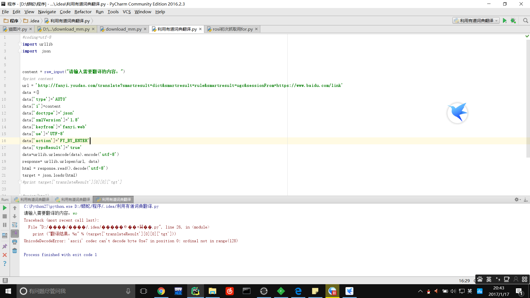
Task: Open Chrome from Windows taskbar
Action: (161, 291)
